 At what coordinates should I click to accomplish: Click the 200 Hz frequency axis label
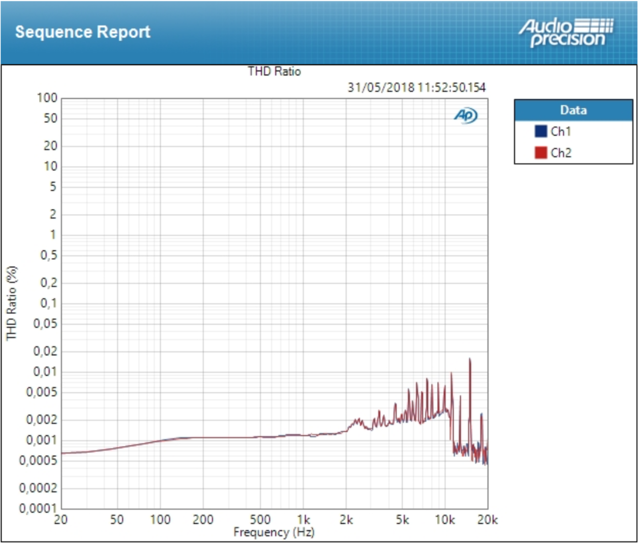click(203, 519)
